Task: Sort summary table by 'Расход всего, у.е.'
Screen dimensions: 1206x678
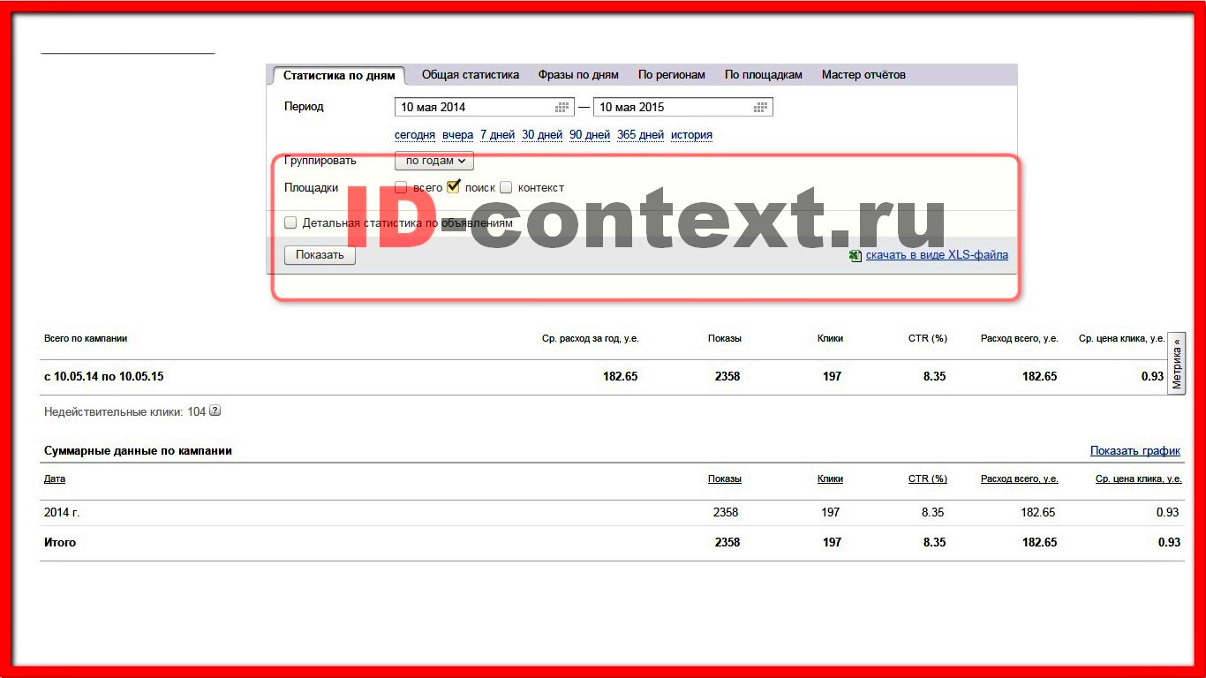Action: 1020,478
